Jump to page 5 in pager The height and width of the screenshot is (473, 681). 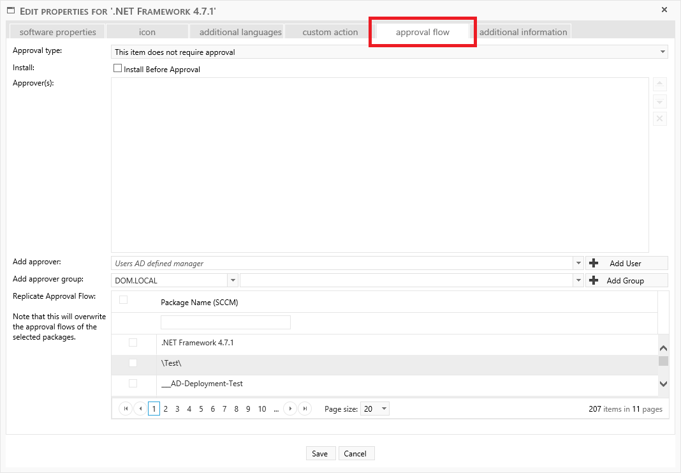click(x=201, y=409)
